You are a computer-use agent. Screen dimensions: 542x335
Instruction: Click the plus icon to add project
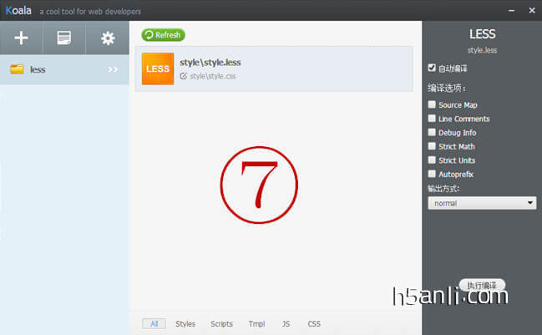tap(21, 38)
